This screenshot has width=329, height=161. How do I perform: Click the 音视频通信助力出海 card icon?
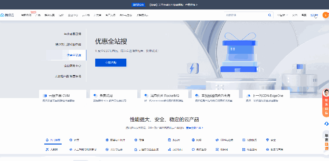tap(197, 96)
